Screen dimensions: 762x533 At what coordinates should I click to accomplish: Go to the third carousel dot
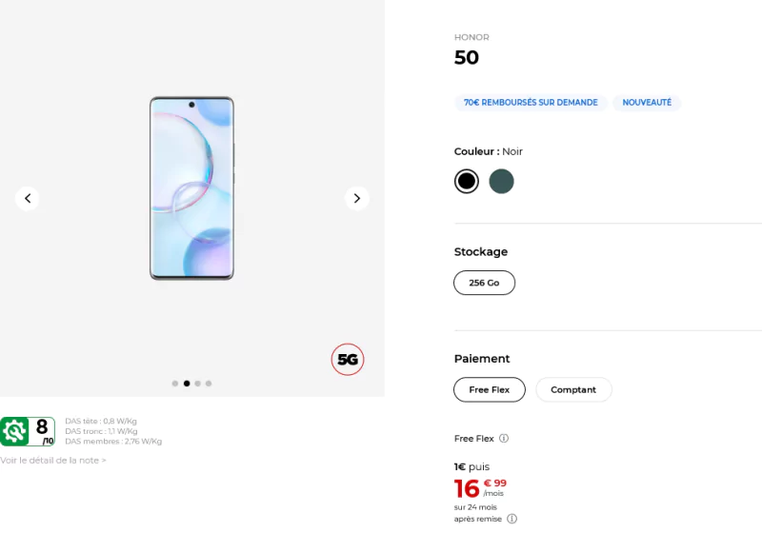coord(198,384)
